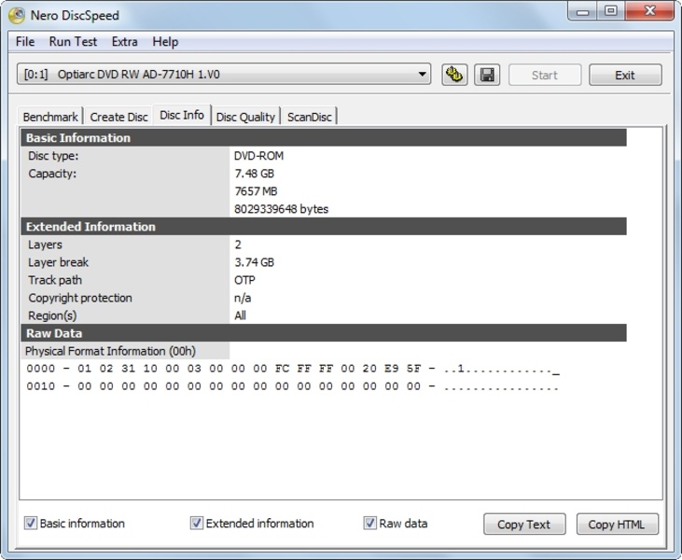The image size is (682, 560).
Task: Click the Copyright protection n/a value
Action: tap(243, 298)
